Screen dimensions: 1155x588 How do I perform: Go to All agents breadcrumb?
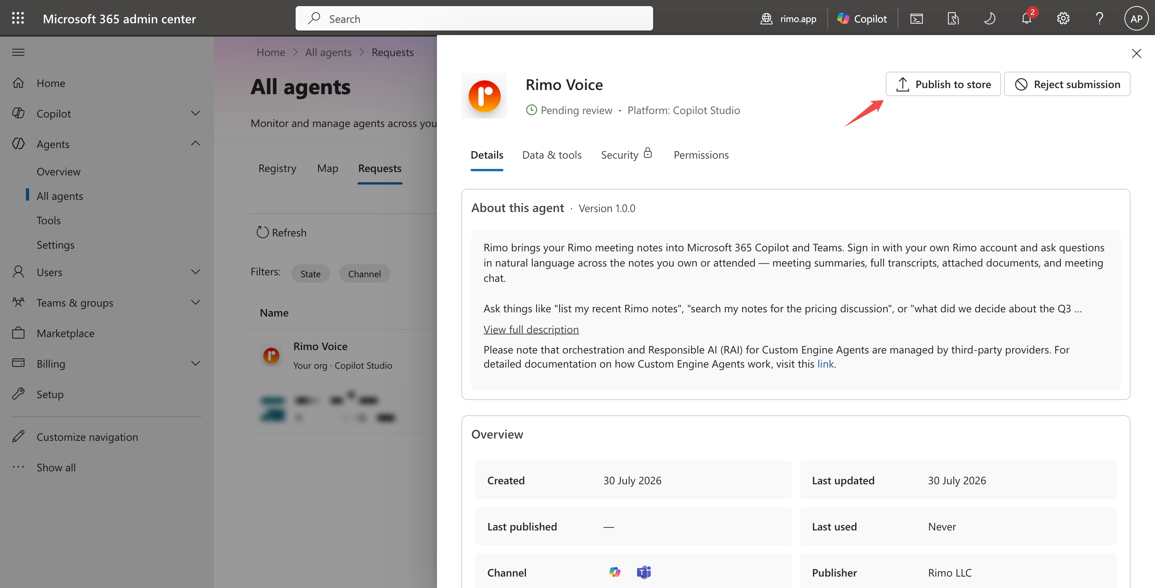328,52
